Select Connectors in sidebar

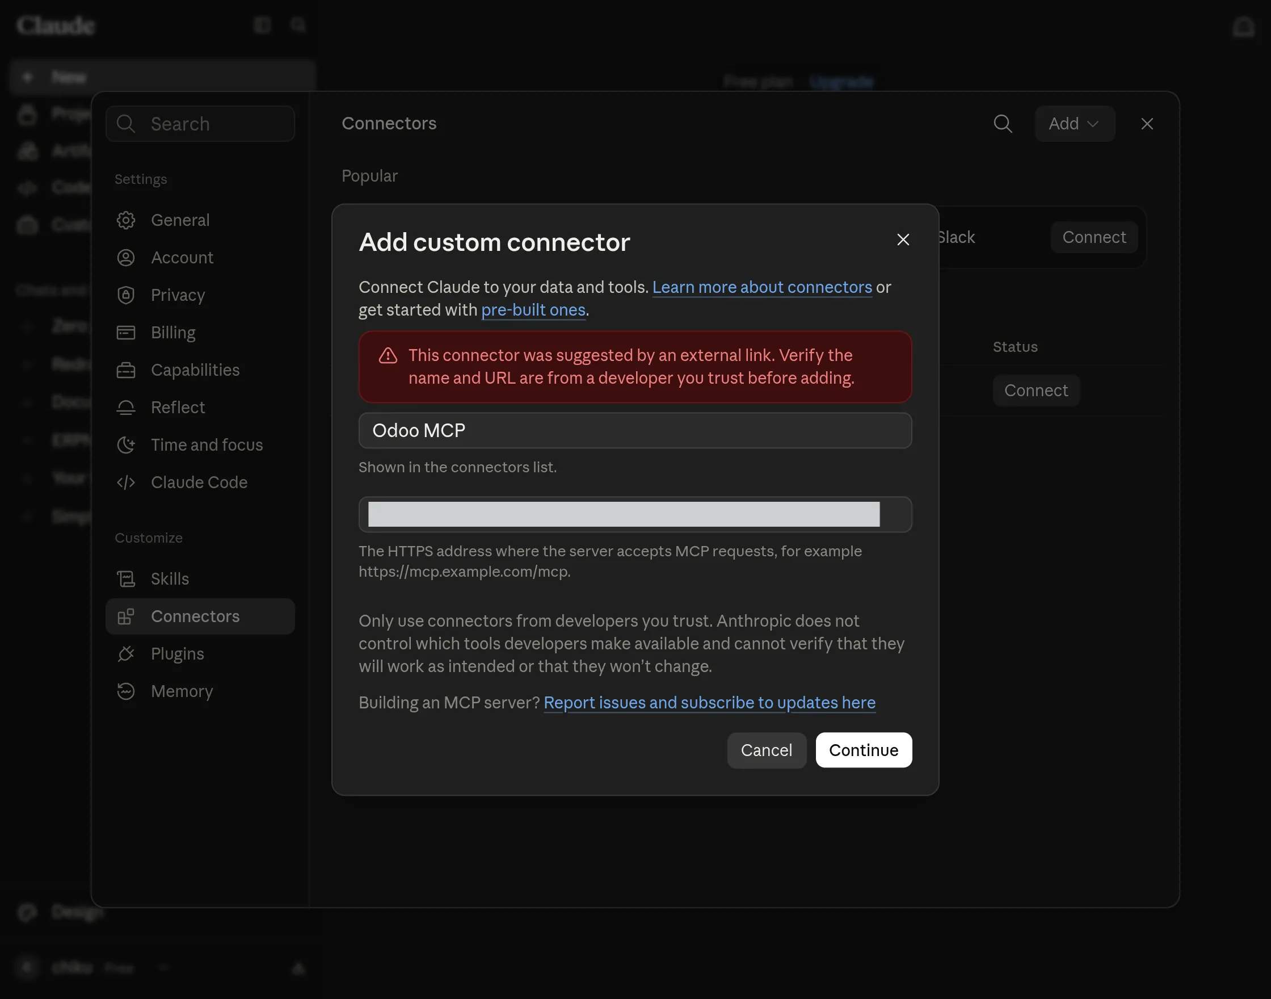(200, 616)
